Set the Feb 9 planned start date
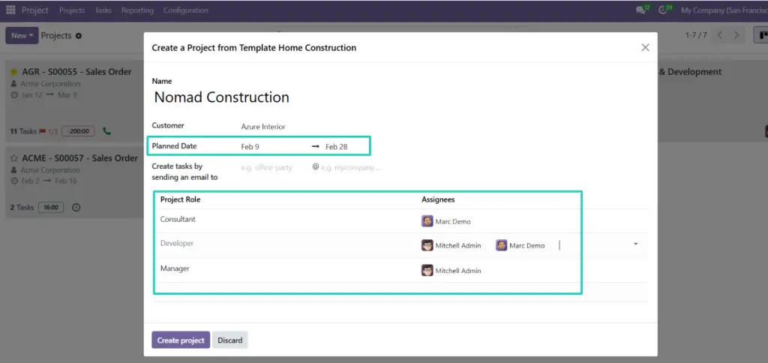This screenshot has width=768, height=363. coord(250,146)
